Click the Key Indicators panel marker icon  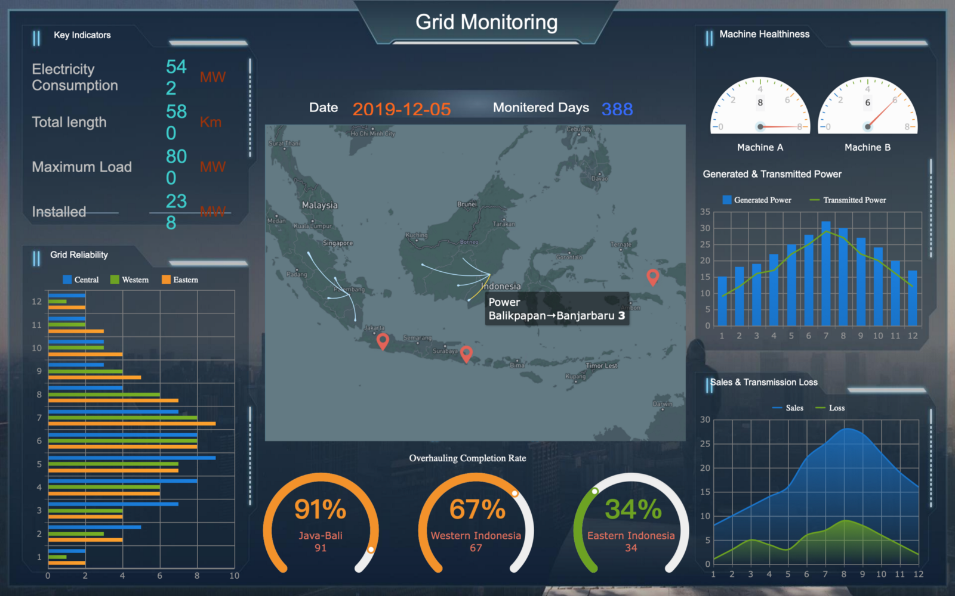tap(36, 38)
